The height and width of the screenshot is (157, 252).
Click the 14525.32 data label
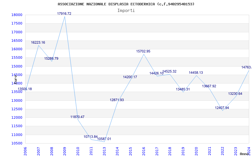click(x=169, y=71)
